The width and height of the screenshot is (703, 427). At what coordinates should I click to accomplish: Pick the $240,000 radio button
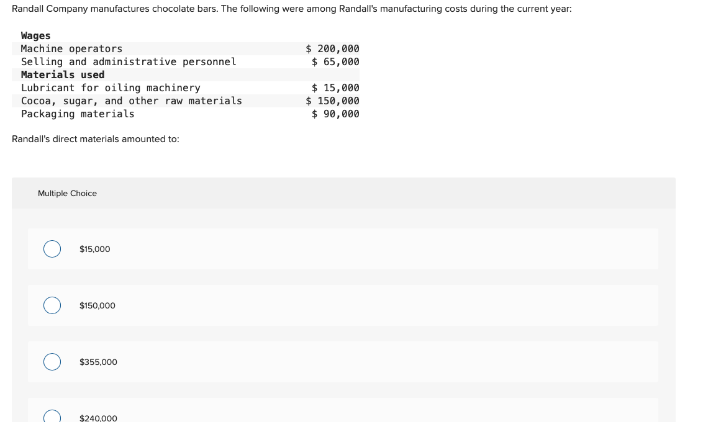(x=52, y=416)
